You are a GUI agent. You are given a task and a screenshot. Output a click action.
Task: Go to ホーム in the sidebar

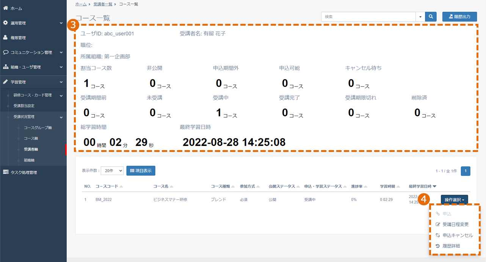(x=33, y=8)
